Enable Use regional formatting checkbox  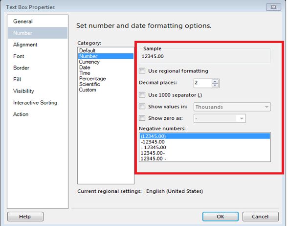[142, 71]
